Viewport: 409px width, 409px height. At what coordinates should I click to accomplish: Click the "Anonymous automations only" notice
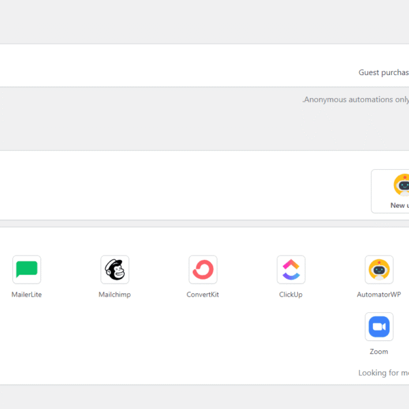[x=356, y=100]
